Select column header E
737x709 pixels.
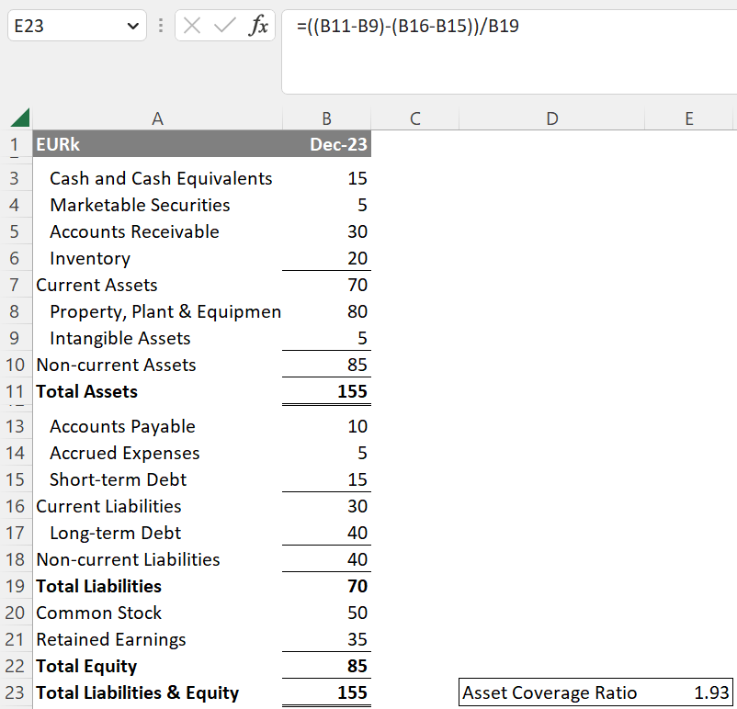(x=688, y=118)
